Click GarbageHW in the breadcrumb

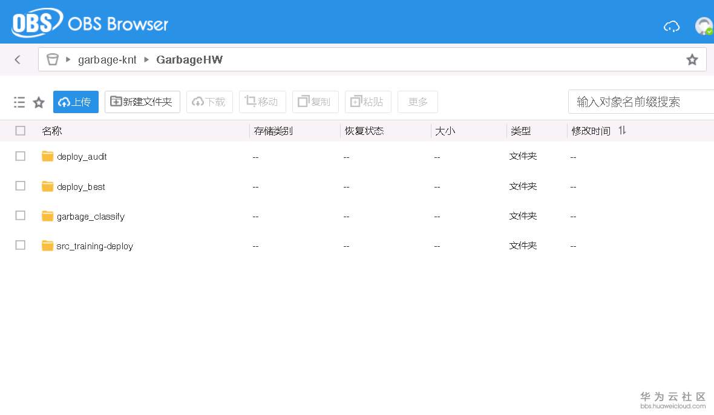coord(189,60)
